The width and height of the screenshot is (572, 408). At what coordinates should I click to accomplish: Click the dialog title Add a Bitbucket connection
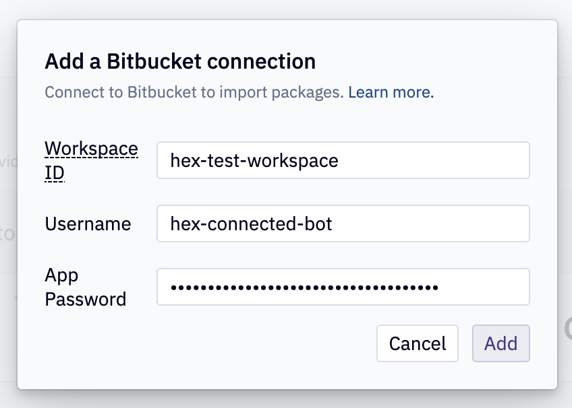coord(179,61)
